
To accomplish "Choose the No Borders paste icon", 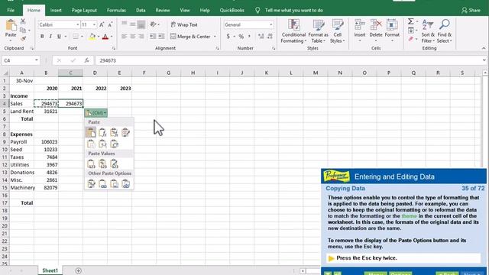I will pos(91,144).
